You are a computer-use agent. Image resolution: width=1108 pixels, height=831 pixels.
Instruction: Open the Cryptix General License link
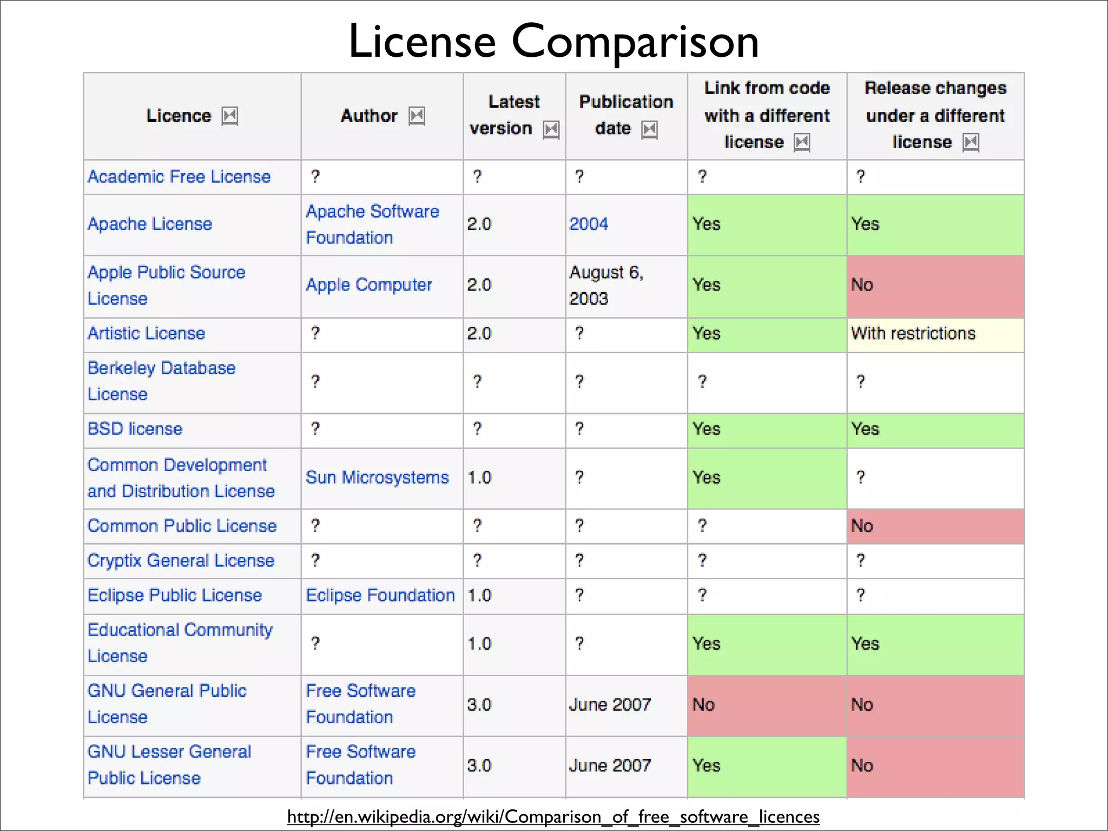(181, 560)
